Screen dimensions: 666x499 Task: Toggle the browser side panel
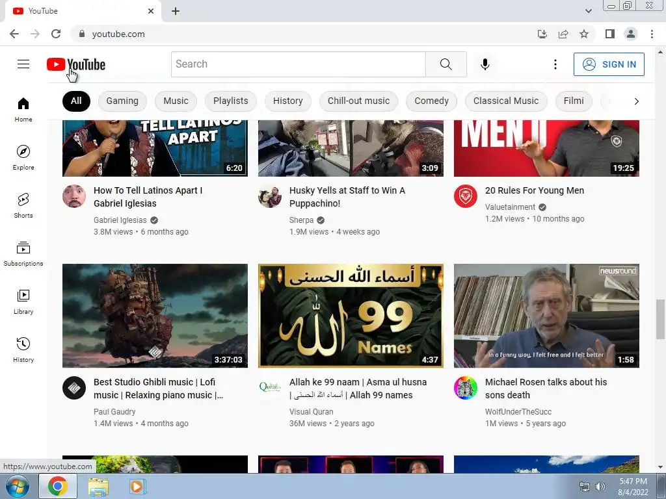pos(610,34)
